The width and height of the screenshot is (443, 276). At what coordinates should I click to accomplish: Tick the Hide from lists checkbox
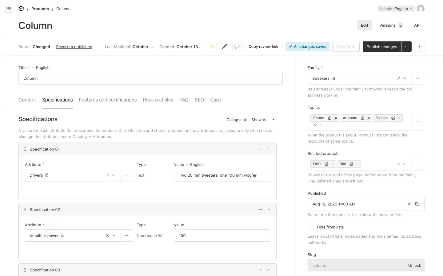click(x=311, y=227)
